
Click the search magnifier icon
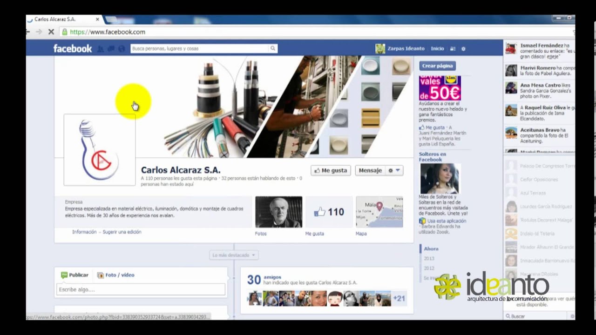click(272, 48)
